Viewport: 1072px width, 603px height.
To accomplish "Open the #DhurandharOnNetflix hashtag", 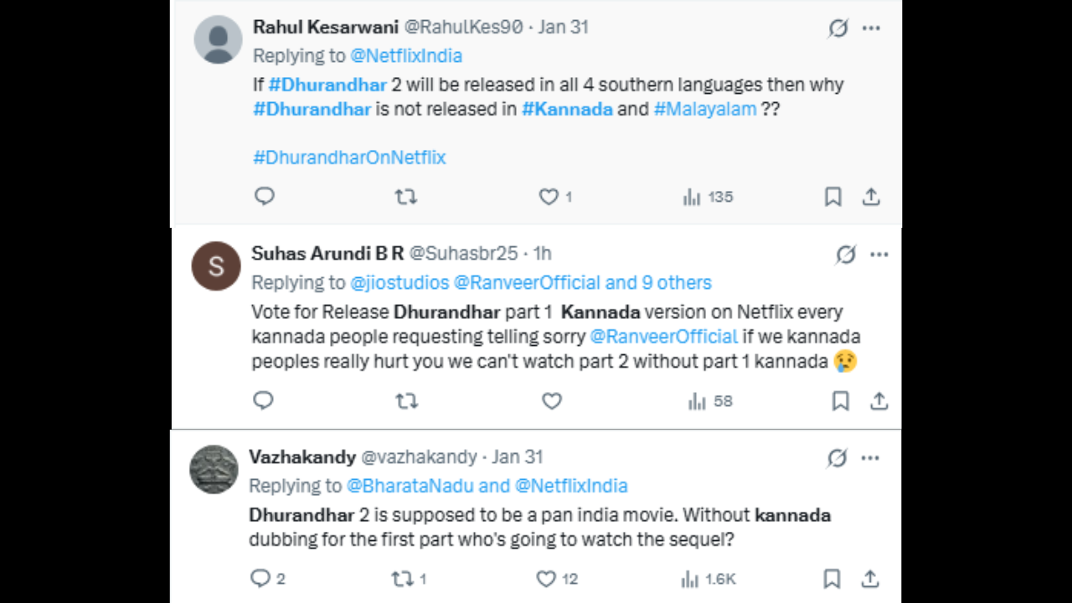I will [349, 157].
